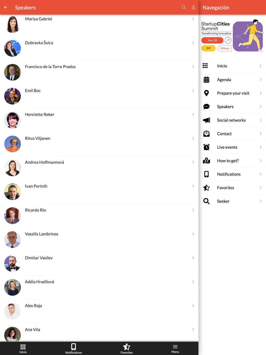The image size is (266, 355).
Task: Click the Contact envelope icon
Action: tap(206, 134)
